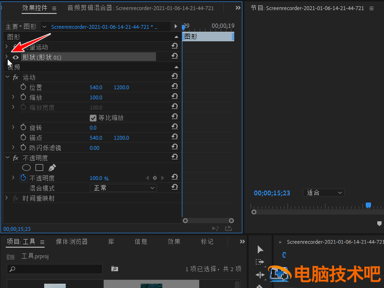384x288 pixels.
Task: Choose the pen mask tool under opacity
Action: (x=52, y=168)
